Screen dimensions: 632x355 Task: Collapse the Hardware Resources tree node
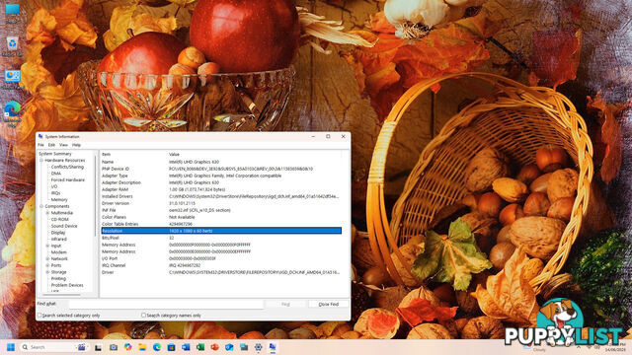tap(41, 160)
